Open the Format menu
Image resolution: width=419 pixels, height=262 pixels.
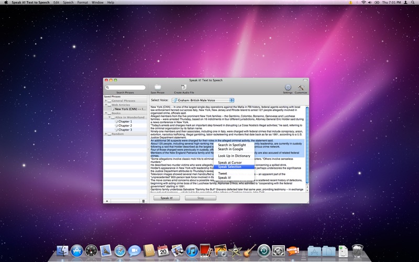83,3
